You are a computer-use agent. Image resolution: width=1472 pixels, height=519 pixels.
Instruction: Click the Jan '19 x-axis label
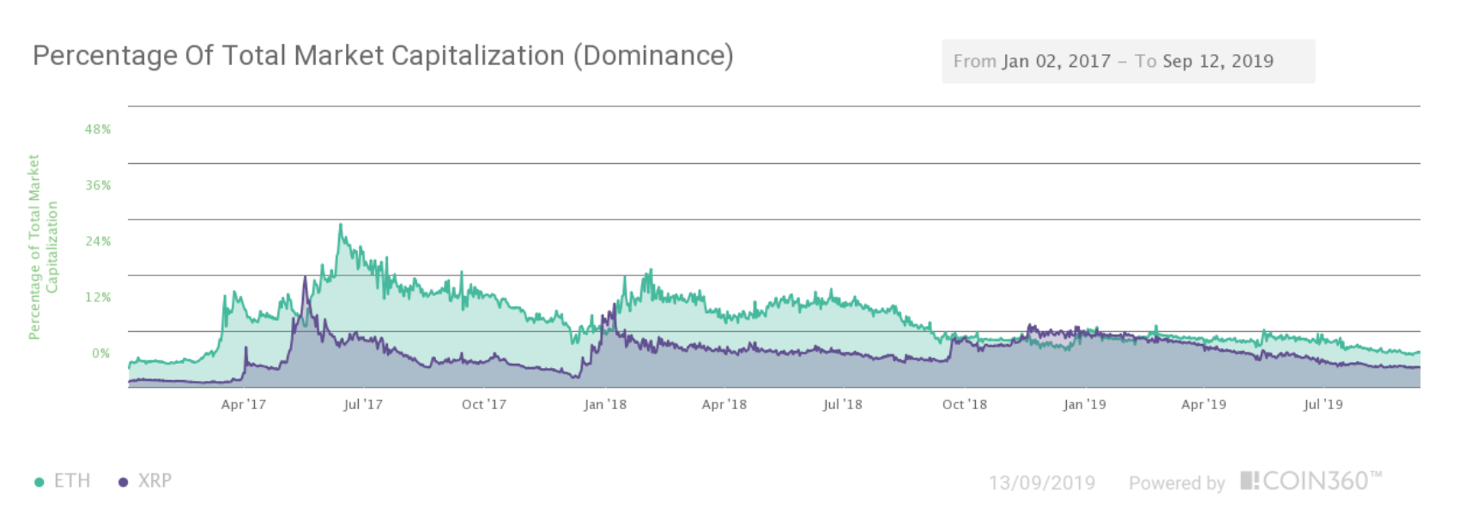click(x=1085, y=404)
